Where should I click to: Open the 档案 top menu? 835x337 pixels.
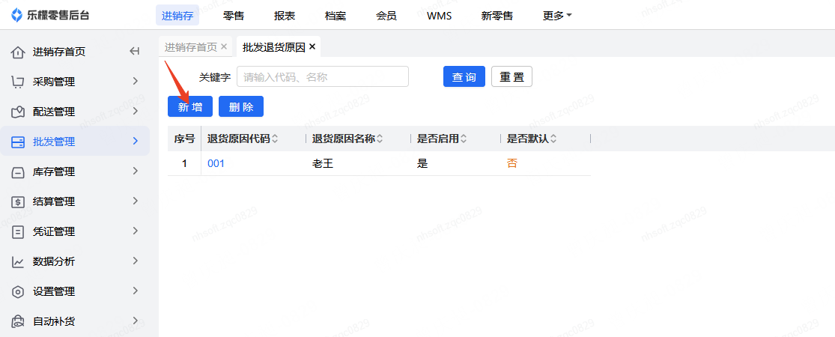(335, 16)
